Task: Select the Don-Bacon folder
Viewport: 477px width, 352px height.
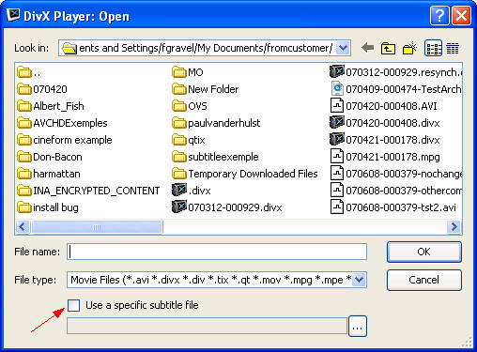Action: point(50,157)
